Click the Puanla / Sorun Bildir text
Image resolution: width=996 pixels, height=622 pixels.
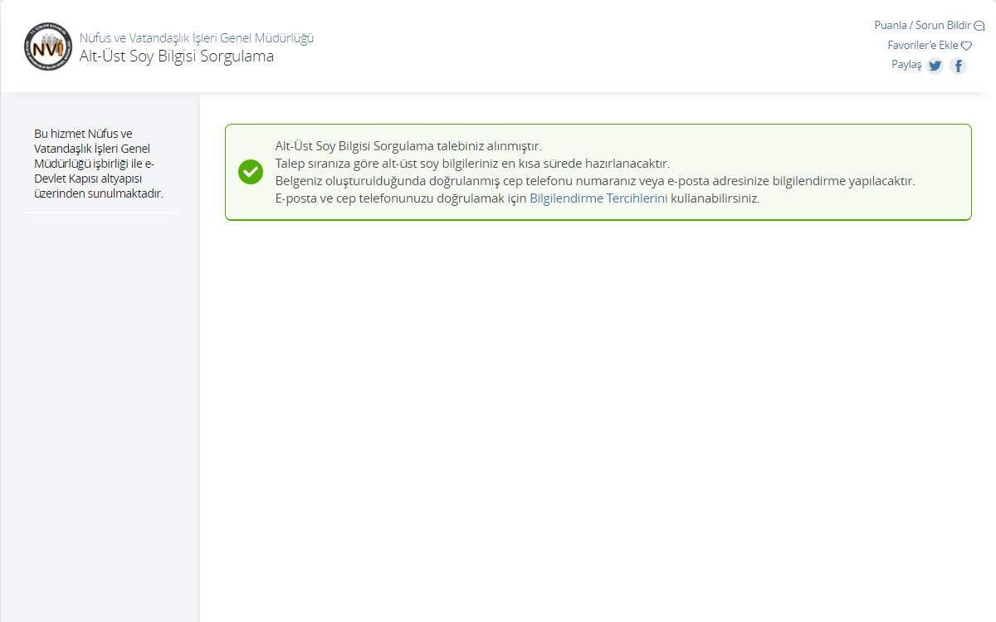coord(921,25)
